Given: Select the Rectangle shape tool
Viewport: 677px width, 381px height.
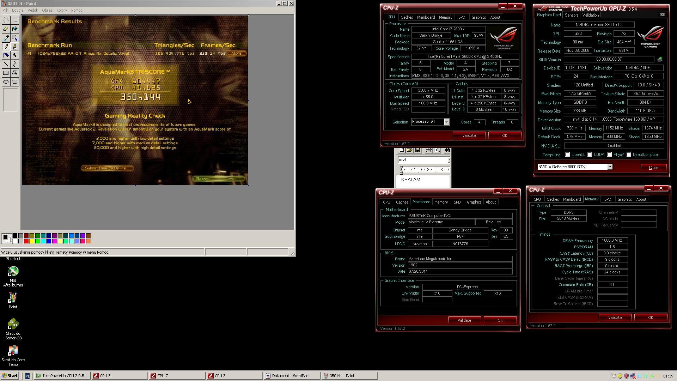Looking at the screenshot, I should pyautogui.click(x=6, y=73).
